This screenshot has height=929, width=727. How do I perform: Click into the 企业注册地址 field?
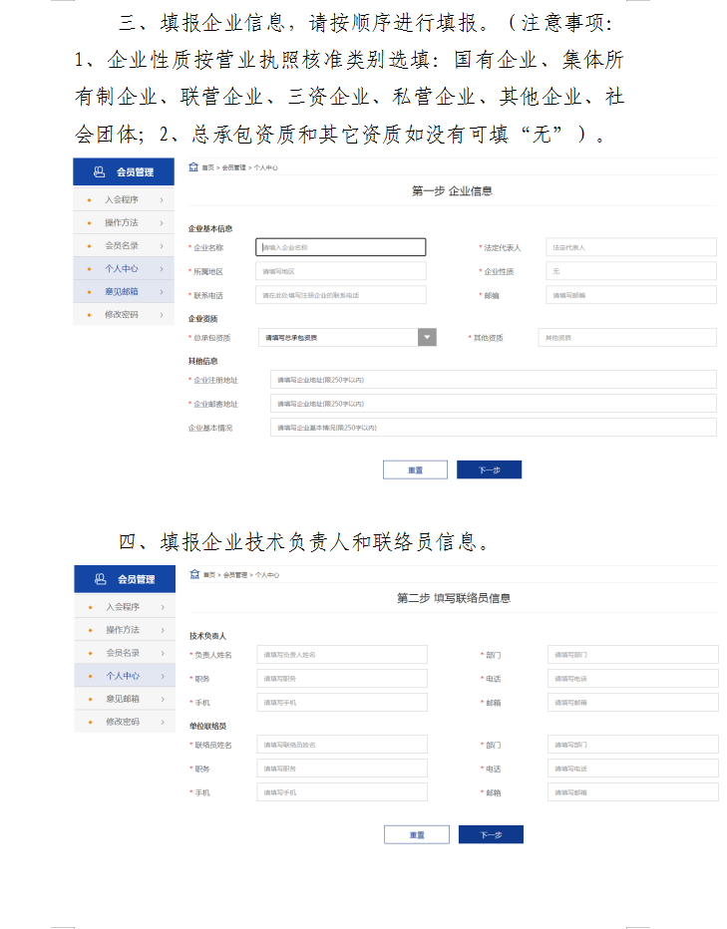(493, 380)
